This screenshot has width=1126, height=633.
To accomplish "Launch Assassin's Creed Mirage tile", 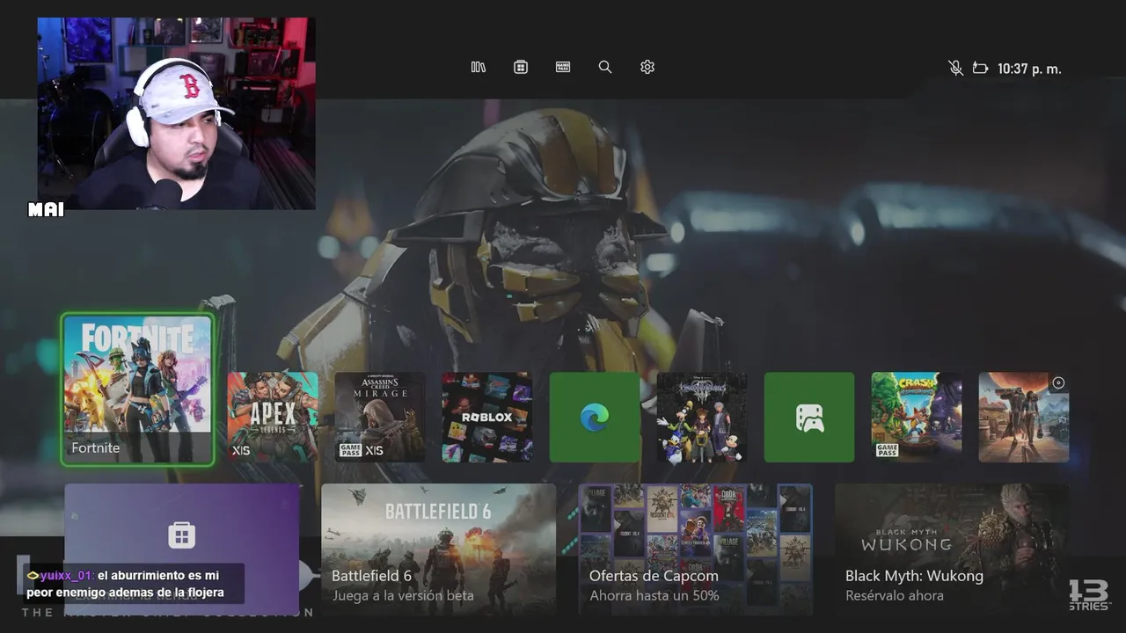I will (x=380, y=417).
